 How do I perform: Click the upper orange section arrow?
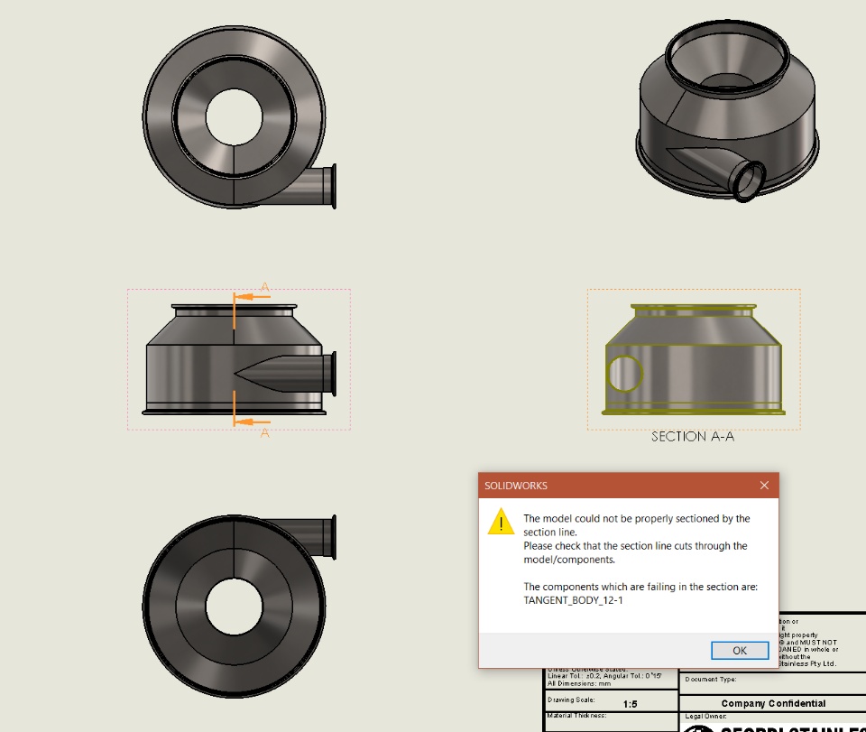pos(253,297)
